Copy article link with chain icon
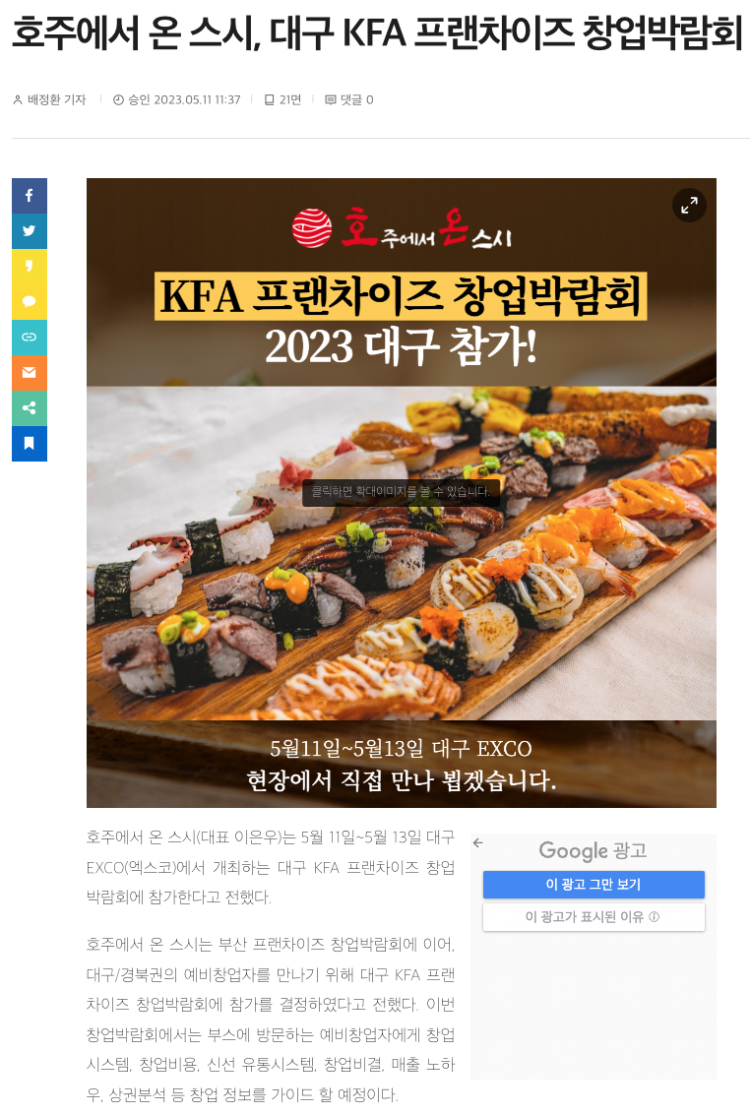 pos(30,337)
